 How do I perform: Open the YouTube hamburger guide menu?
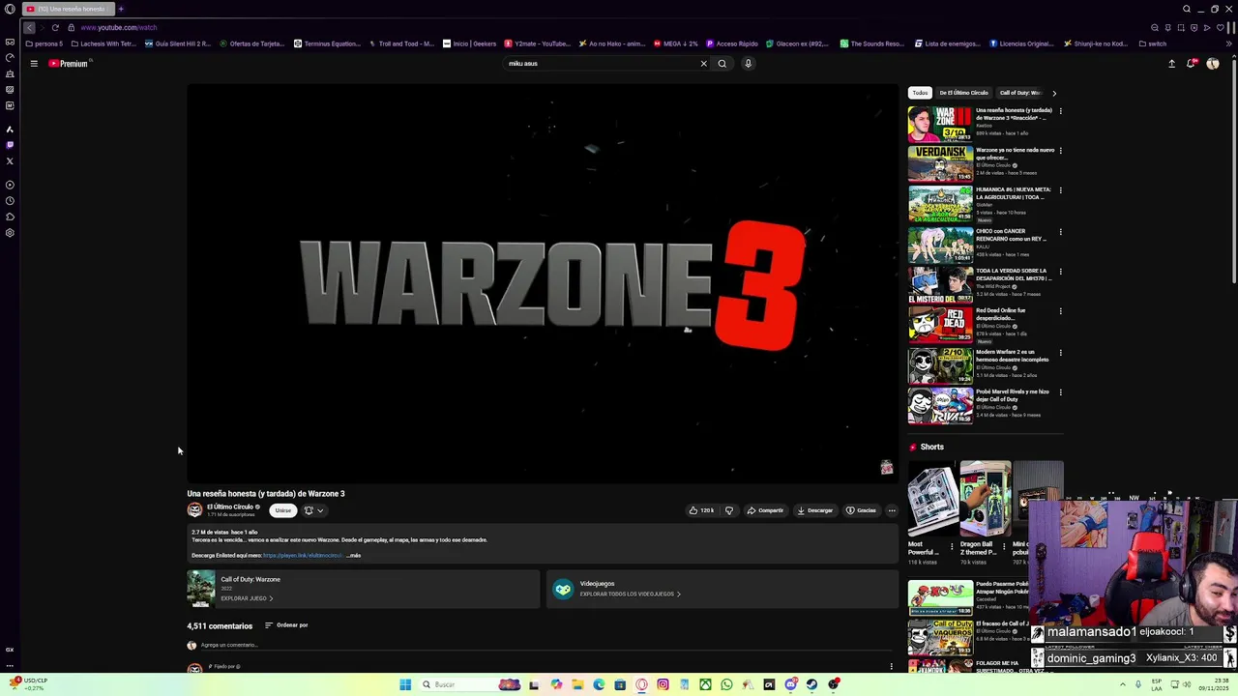(33, 64)
